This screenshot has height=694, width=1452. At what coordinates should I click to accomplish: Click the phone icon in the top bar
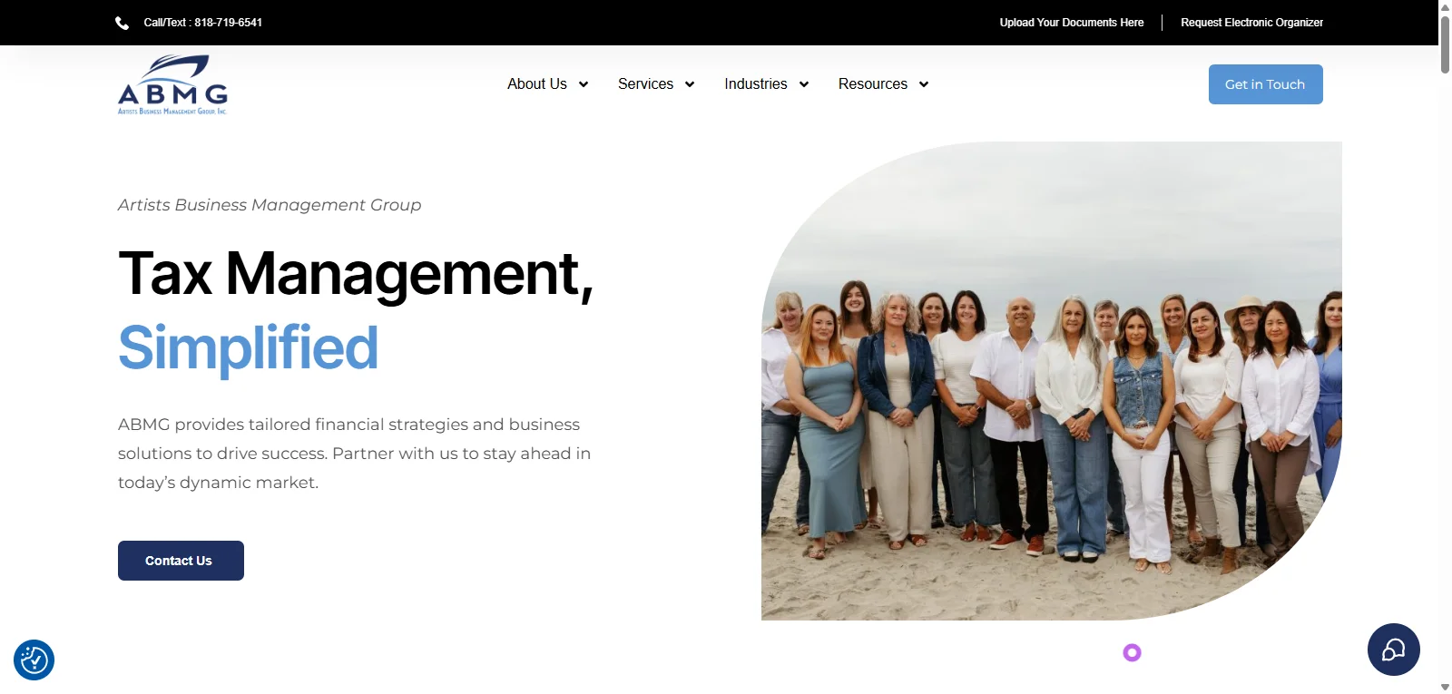coord(123,23)
